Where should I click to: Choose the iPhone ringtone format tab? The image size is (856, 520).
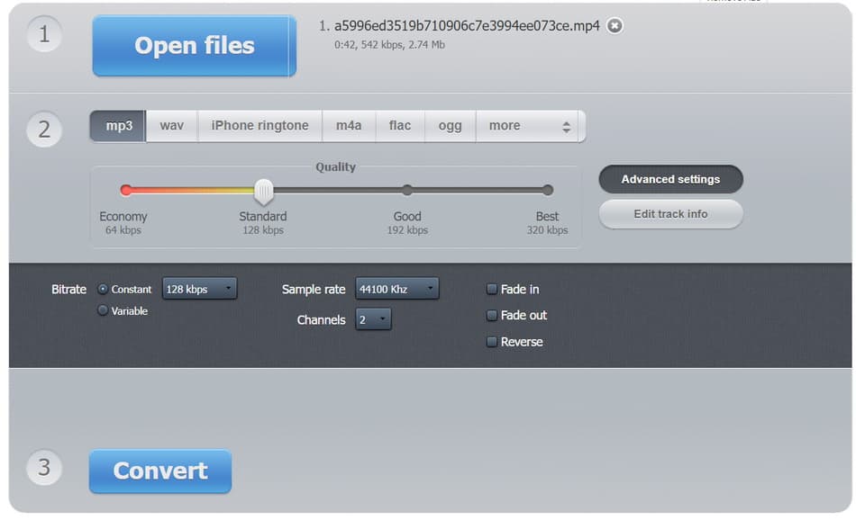point(260,126)
